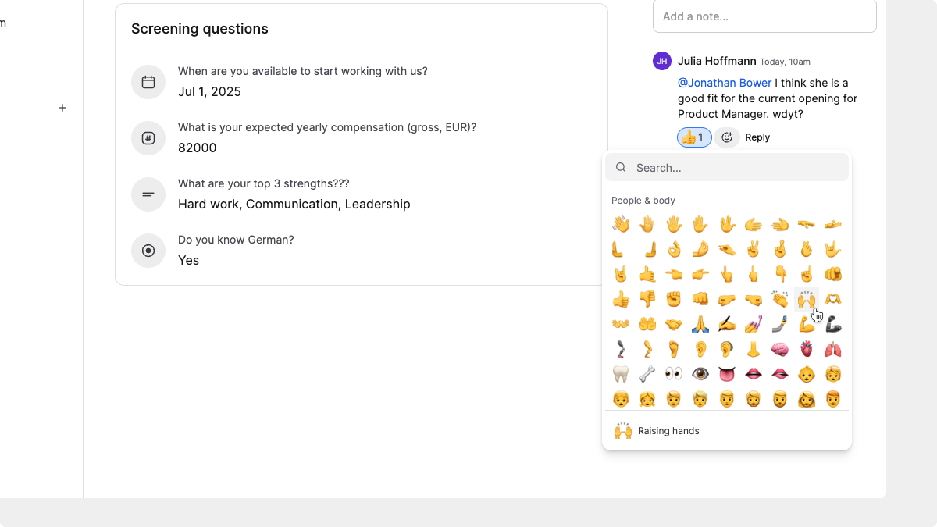Select the tooth emoji
The width and height of the screenshot is (937, 527).
click(620, 374)
